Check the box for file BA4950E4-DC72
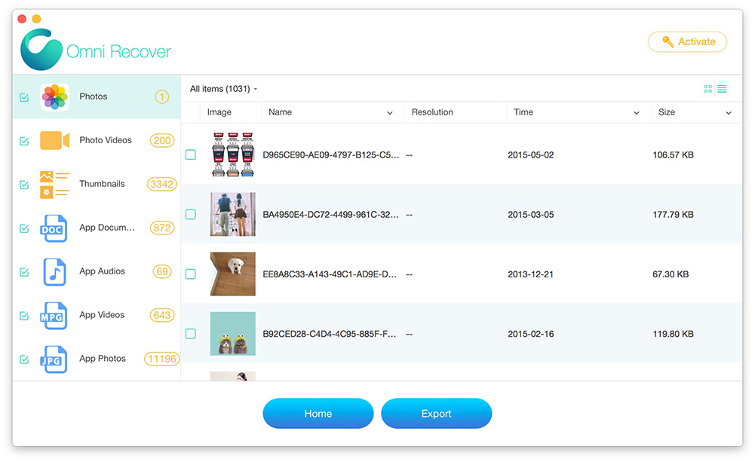This screenshot has width=755, height=462. [191, 215]
